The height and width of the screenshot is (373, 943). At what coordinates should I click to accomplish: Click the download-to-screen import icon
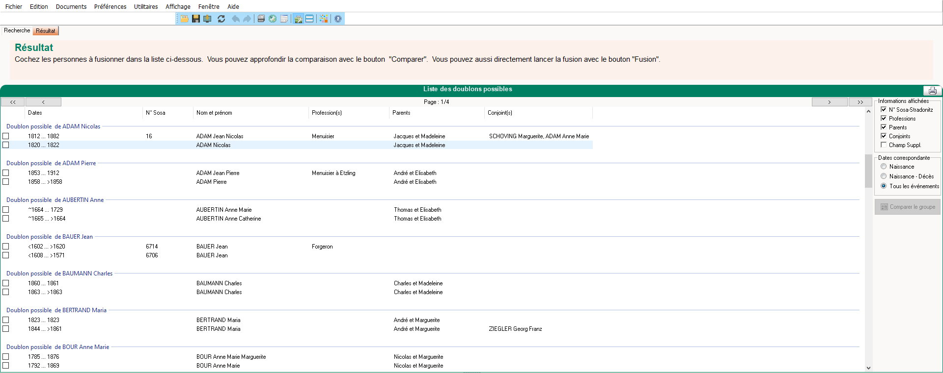208,19
